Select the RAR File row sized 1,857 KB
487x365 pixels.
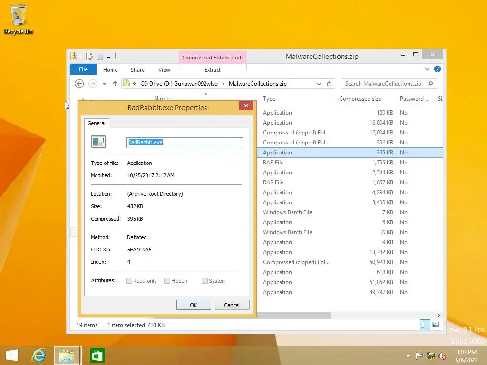click(x=350, y=182)
